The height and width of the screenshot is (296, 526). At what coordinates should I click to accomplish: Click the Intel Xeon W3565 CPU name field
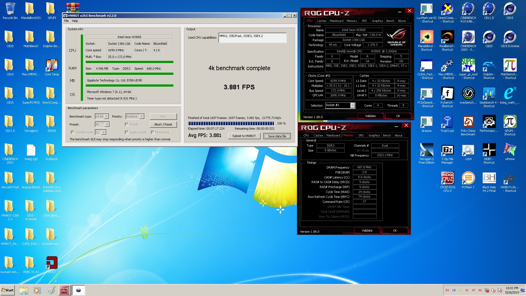pyautogui.click(x=129, y=37)
